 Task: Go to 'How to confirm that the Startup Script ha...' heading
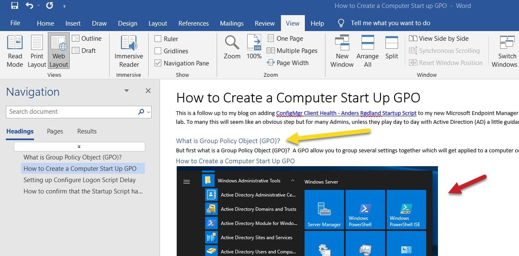click(x=83, y=191)
